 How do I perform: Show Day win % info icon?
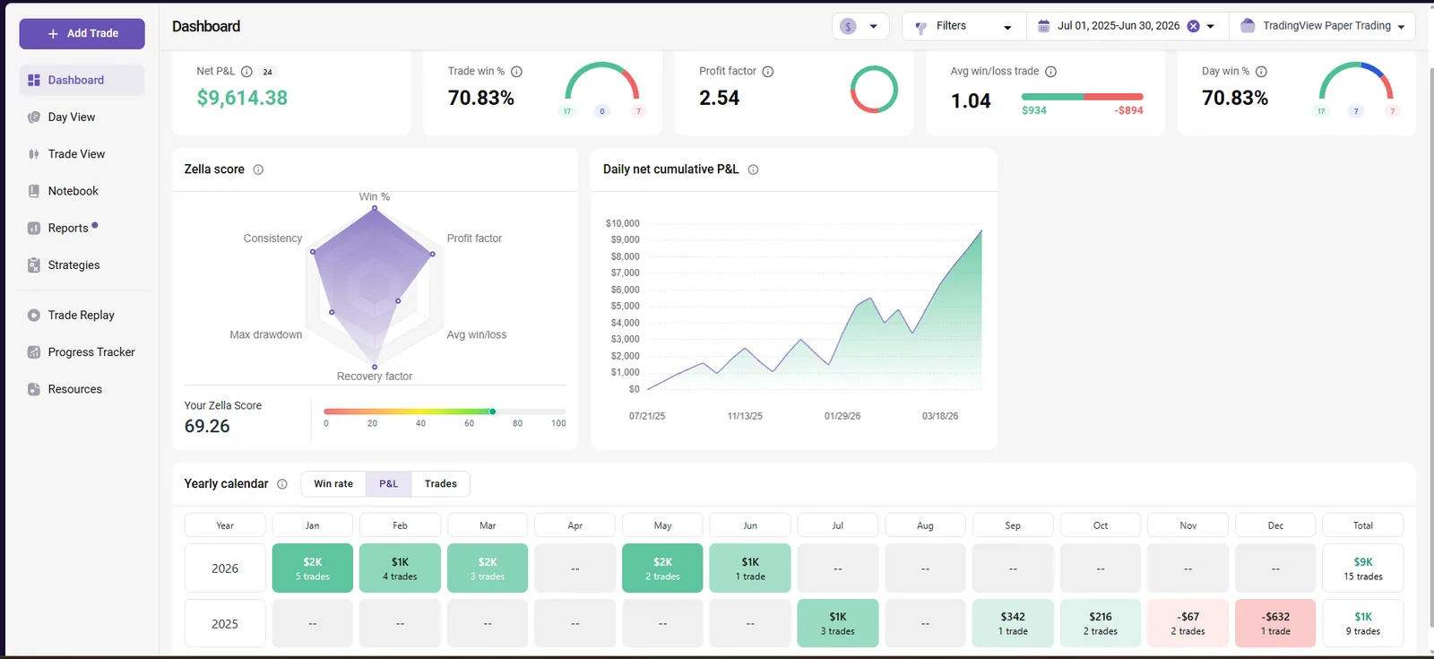pos(1261,72)
